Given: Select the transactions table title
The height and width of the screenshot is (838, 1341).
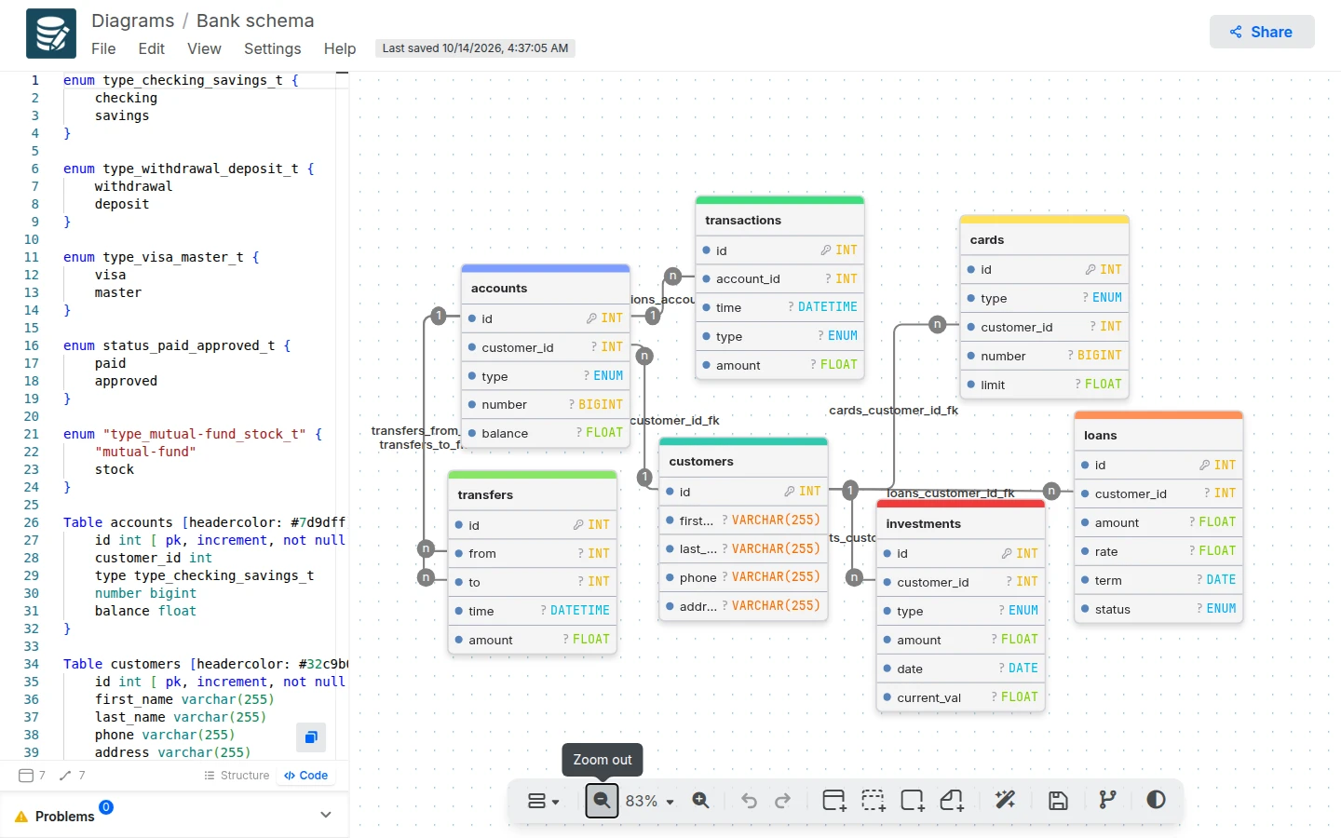Looking at the screenshot, I should [x=743, y=221].
